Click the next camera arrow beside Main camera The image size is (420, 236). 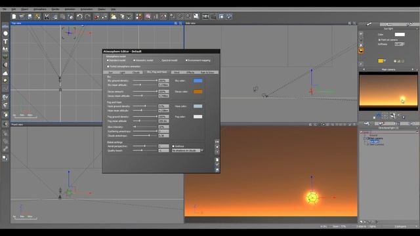413,69
